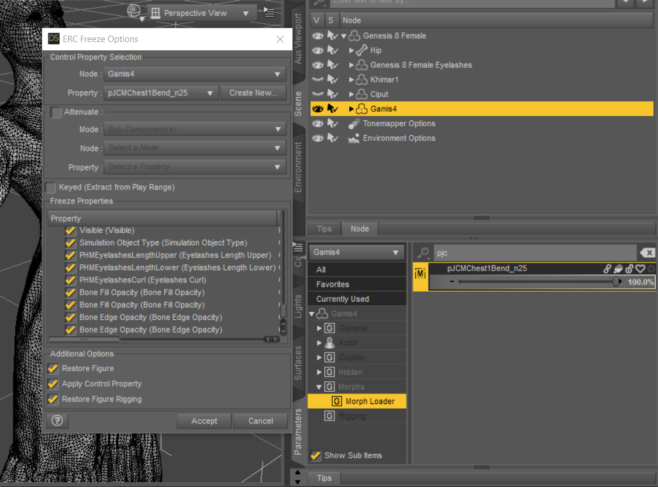Expand the General group in Parameters
The height and width of the screenshot is (487, 658).
point(319,328)
